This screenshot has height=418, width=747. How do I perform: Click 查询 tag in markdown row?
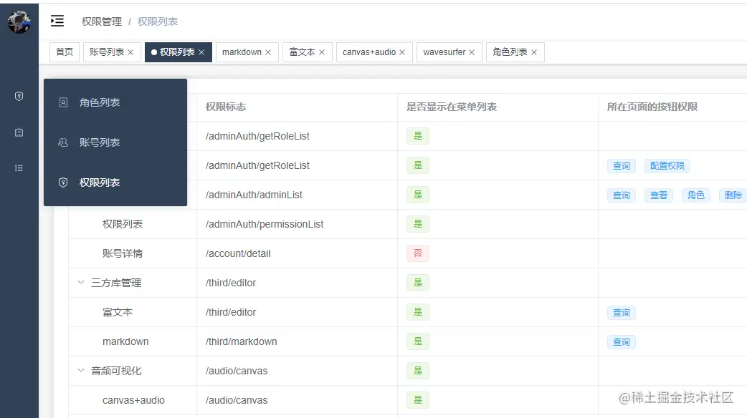pos(622,342)
